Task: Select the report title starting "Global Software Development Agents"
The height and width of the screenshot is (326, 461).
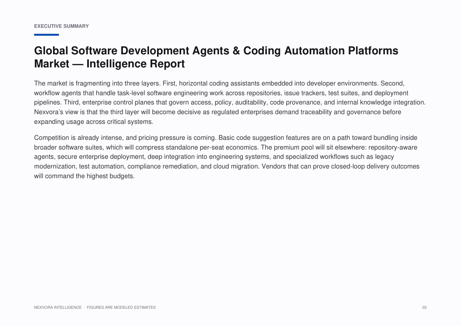Action: point(216,57)
